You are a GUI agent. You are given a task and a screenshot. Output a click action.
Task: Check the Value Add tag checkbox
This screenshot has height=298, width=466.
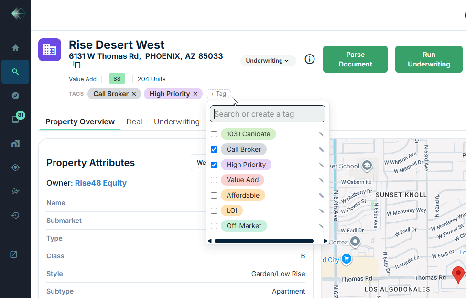pyautogui.click(x=214, y=180)
